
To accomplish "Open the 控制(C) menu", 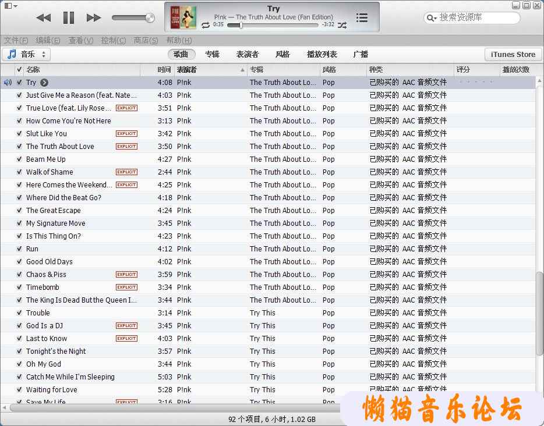I will 114,41.
